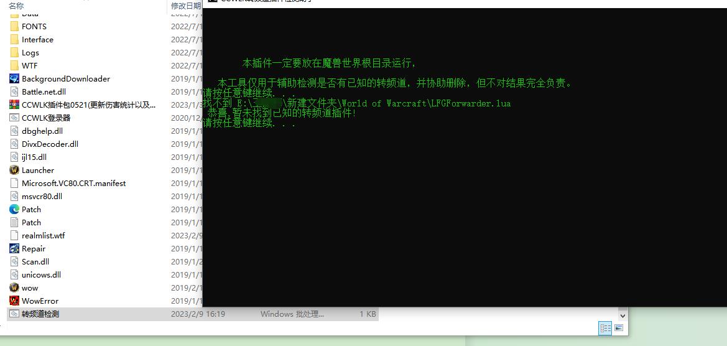Click the Edge-icon Patch file
Image resolution: width=727 pixels, height=346 pixels.
[14, 209]
